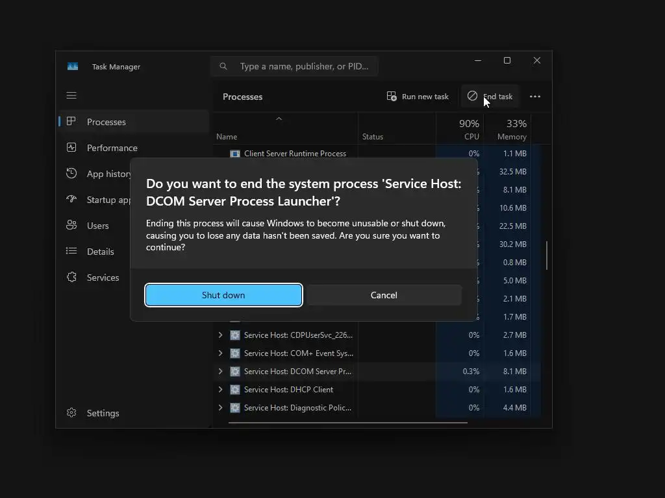
Task: Click the COM+ Event System gear icon
Action: [x=235, y=353]
